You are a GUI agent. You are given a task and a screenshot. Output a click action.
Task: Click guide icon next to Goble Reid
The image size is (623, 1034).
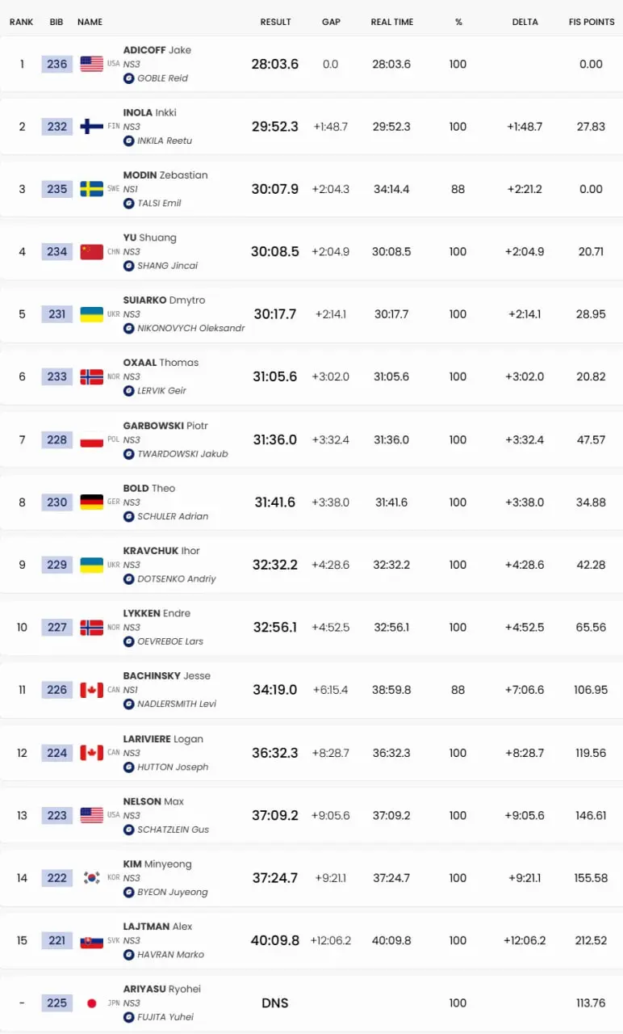pos(128,78)
